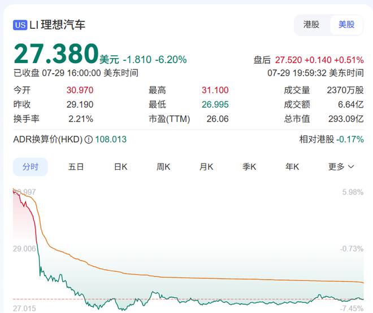Switch to 美股 market toggle
Screen dimensions: 373x313
[x=346, y=25]
